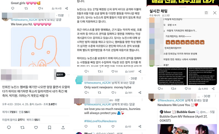Retweet the HYBE statement tweet with 2 retweets
Image resolution: width=219 pixels, height=134 pixels.
tap(99, 71)
